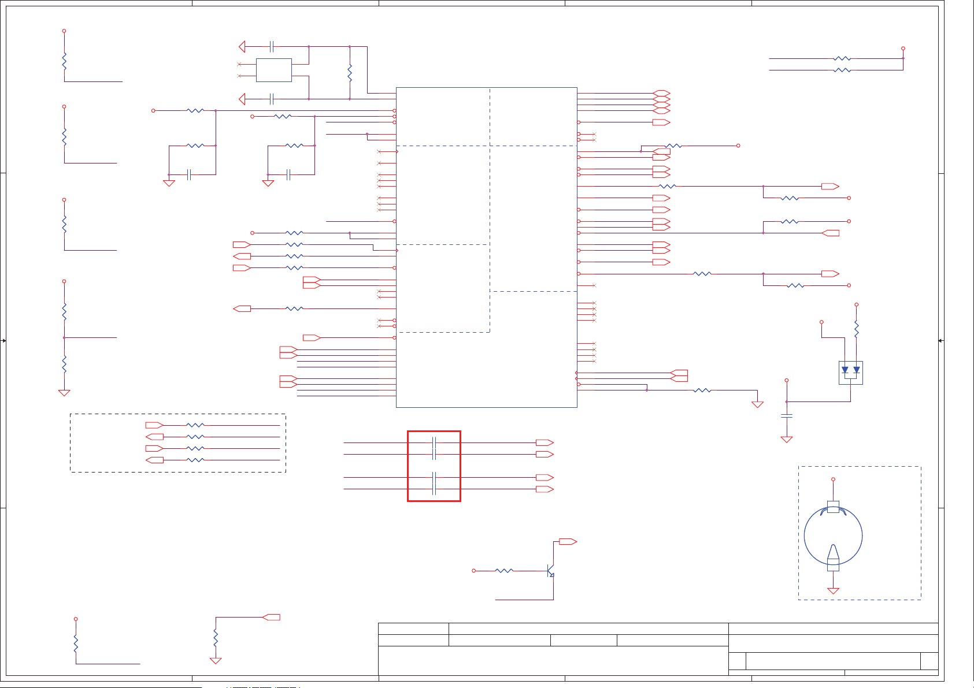The width and height of the screenshot is (974, 688).
Task: Select the ground symbol below the battery holder
Action: (833, 590)
